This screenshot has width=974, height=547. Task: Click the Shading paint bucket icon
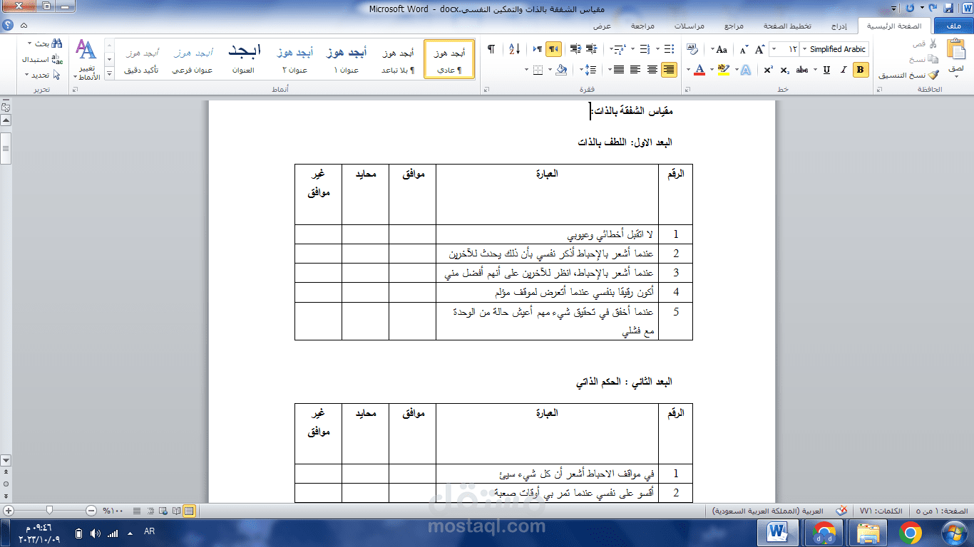pos(561,69)
